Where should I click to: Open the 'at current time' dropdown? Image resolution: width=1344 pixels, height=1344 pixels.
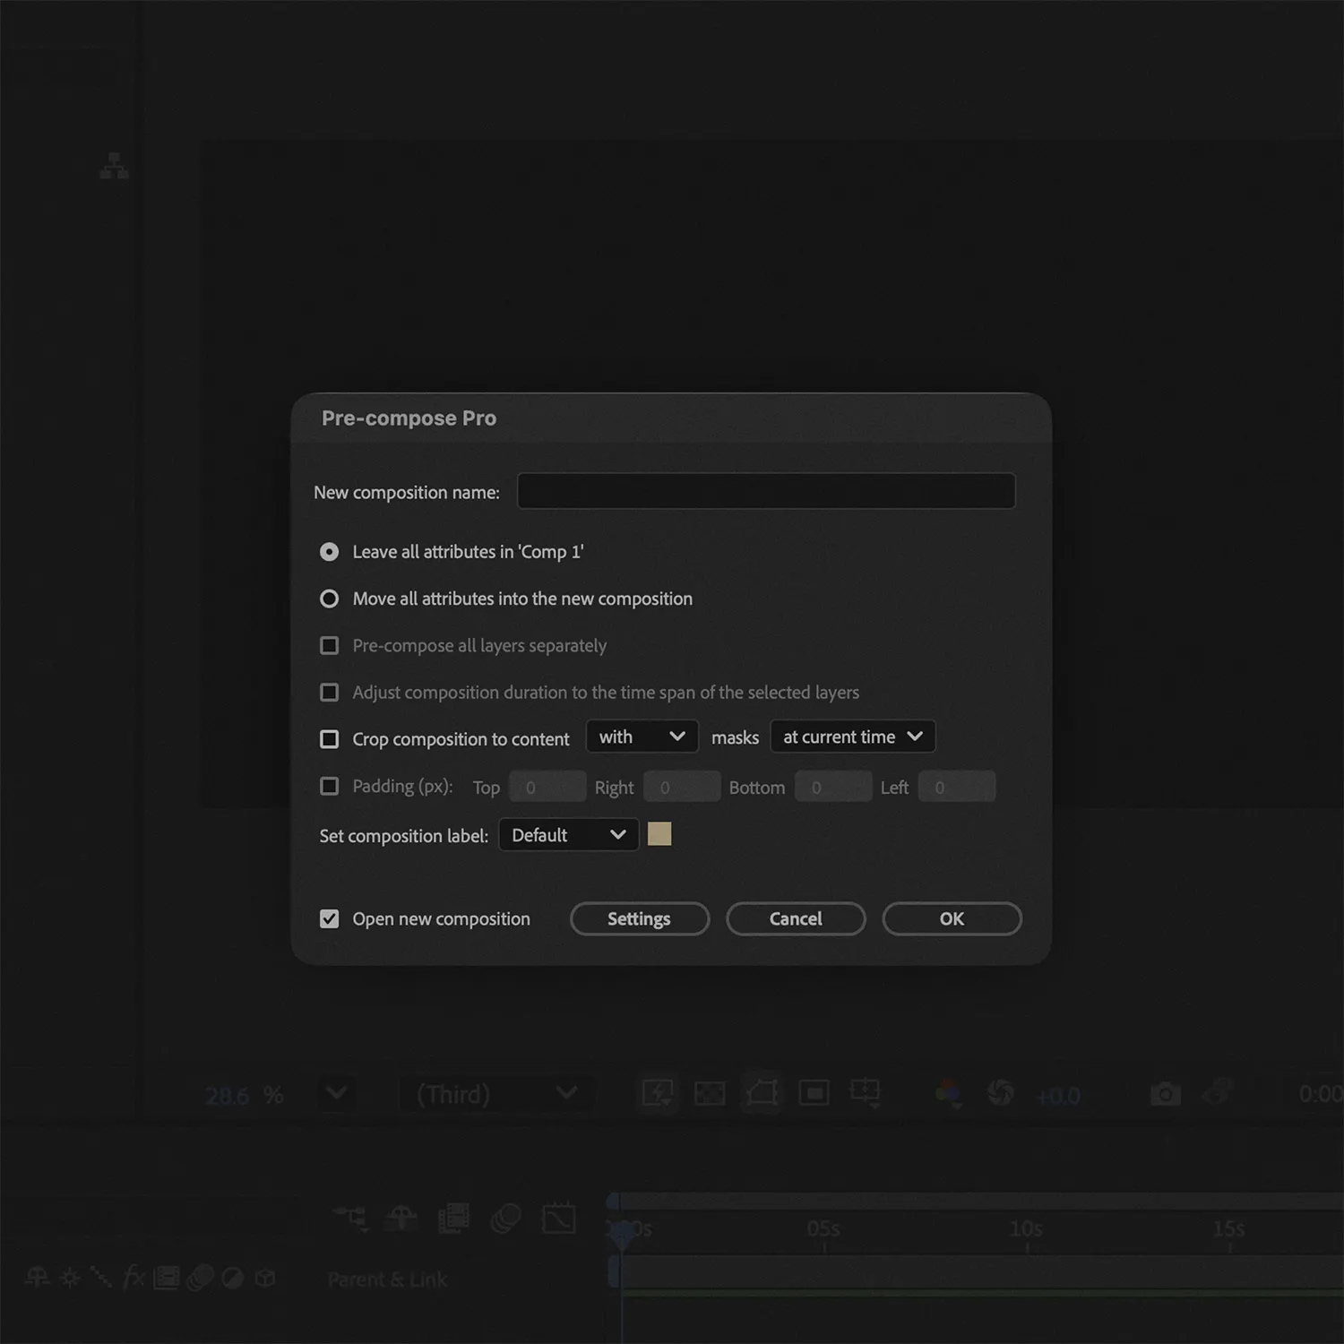[x=853, y=737]
